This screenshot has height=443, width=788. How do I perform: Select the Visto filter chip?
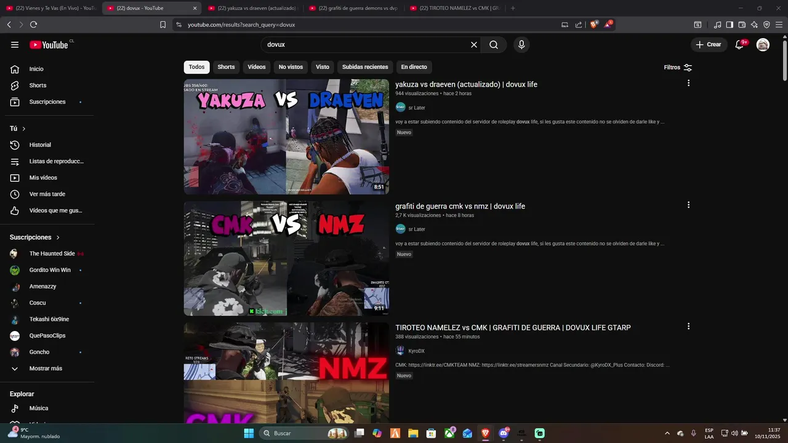(x=323, y=67)
